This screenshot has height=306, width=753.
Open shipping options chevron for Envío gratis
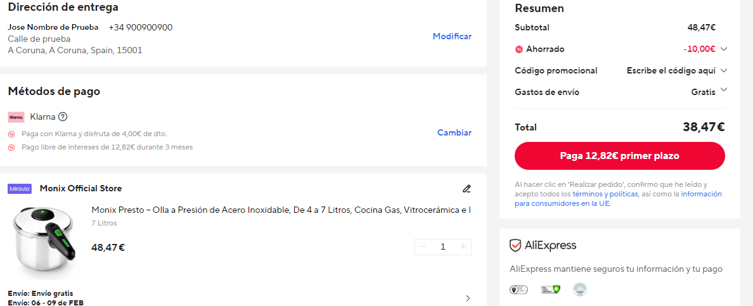tap(468, 298)
